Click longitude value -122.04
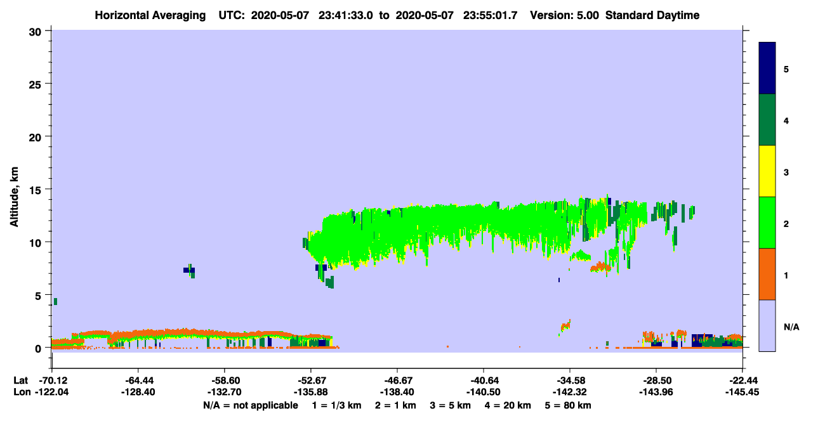The height and width of the screenshot is (423, 825). pyautogui.click(x=52, y=392)
